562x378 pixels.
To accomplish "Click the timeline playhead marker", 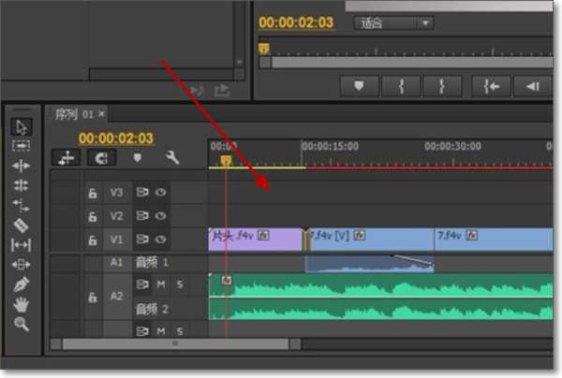I will 226,161.
